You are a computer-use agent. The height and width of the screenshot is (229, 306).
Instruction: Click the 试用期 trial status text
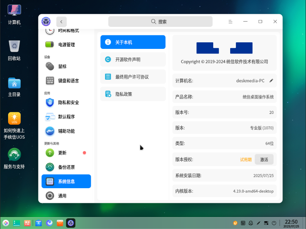click(246, 160)
